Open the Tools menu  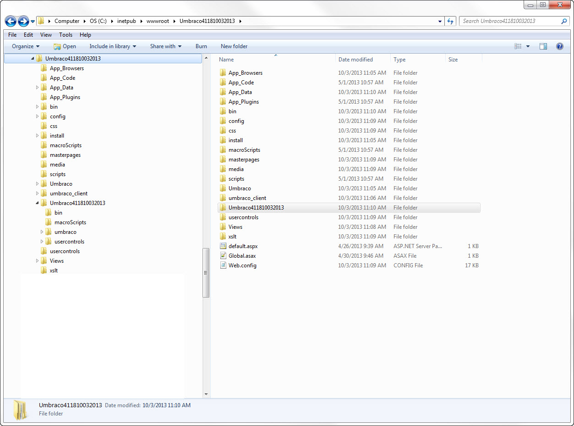point(66,35)
